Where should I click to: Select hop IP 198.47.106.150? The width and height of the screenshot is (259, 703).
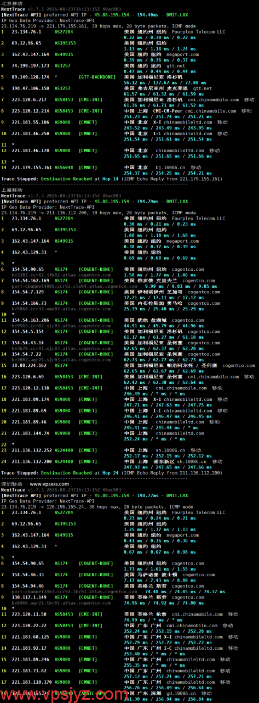click(x=30, y=88)
